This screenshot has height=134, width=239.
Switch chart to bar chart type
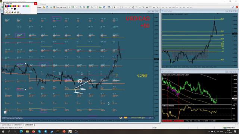[69, 7]
